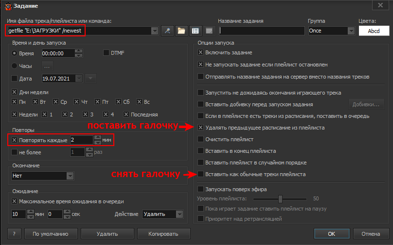The image size is (393, 245).
Task: Click the 'По умолчанию' button
Action: click(51, 233)
